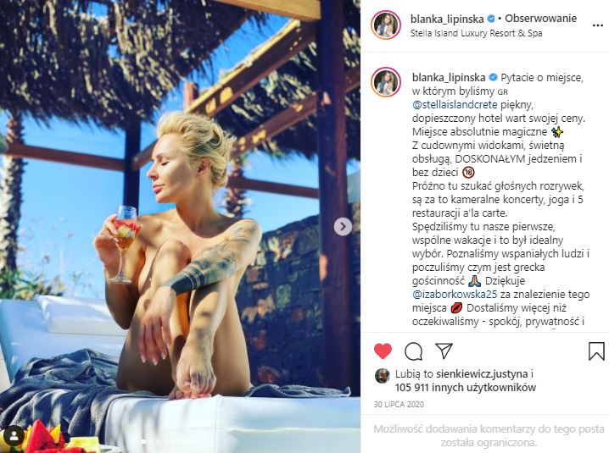Open the comment speech bubble icon
This screenshot has width=609, height=453.
[x=413, y=351]
